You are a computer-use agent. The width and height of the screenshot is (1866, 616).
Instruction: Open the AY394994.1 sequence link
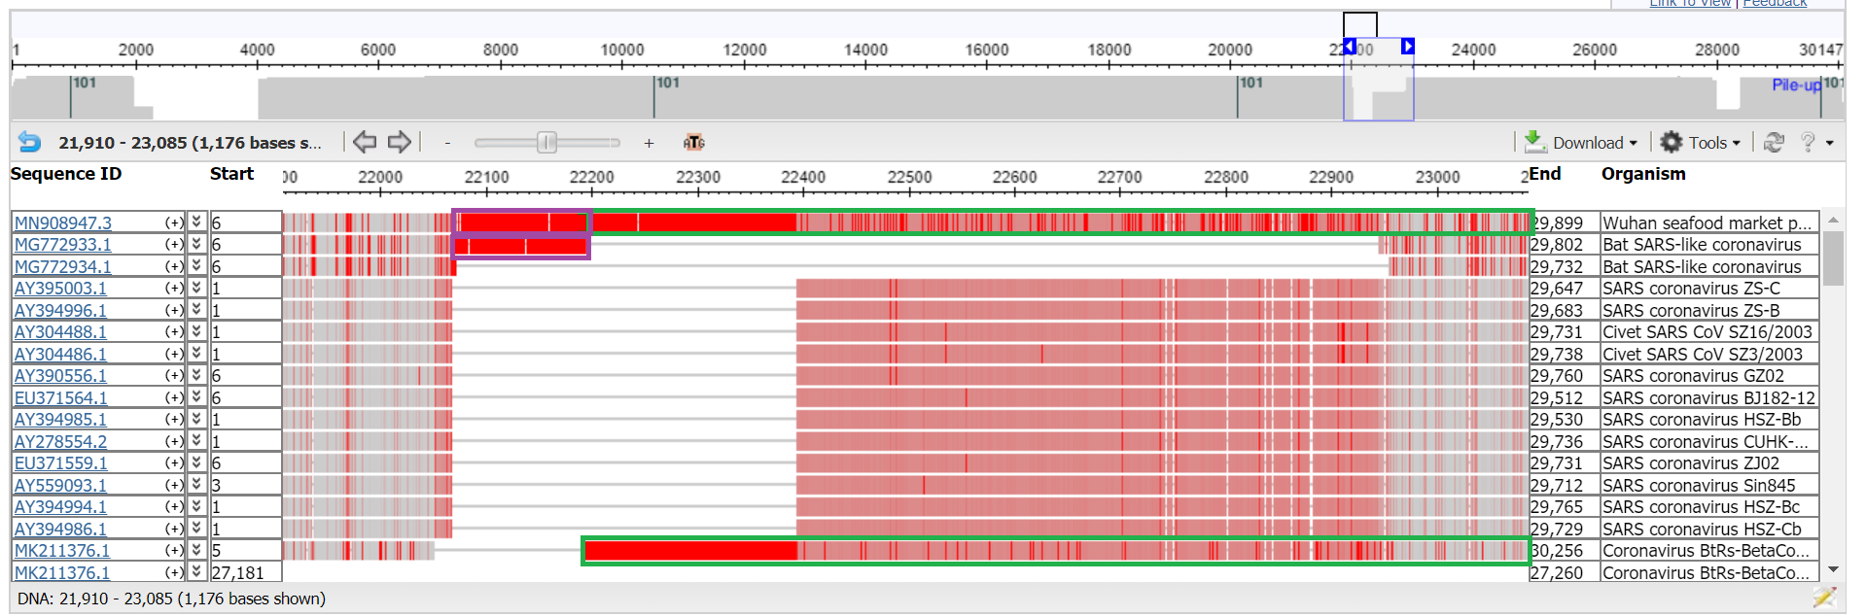pos(61,507)
